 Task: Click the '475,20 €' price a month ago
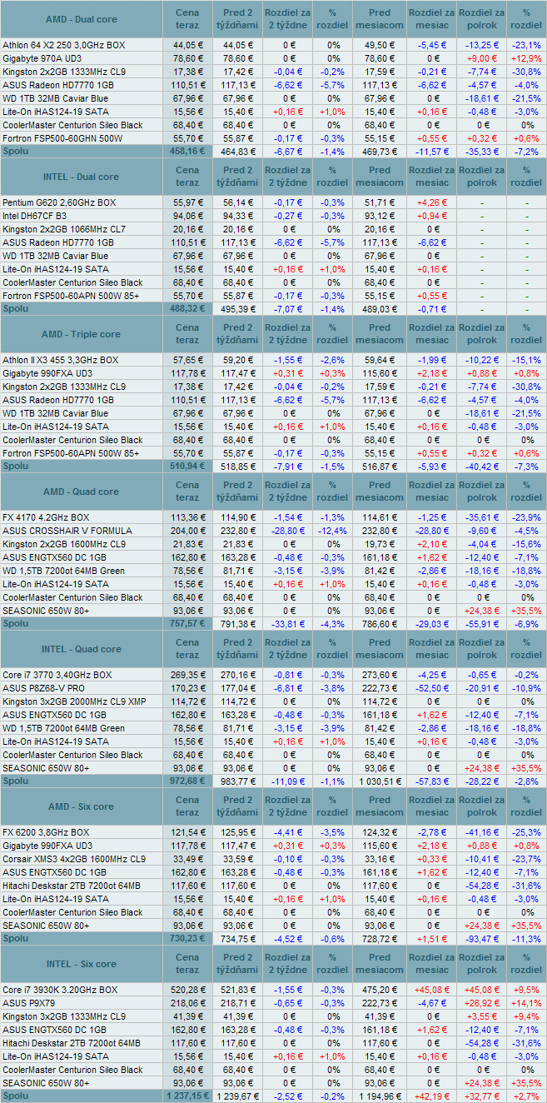[x=381, y=990]
